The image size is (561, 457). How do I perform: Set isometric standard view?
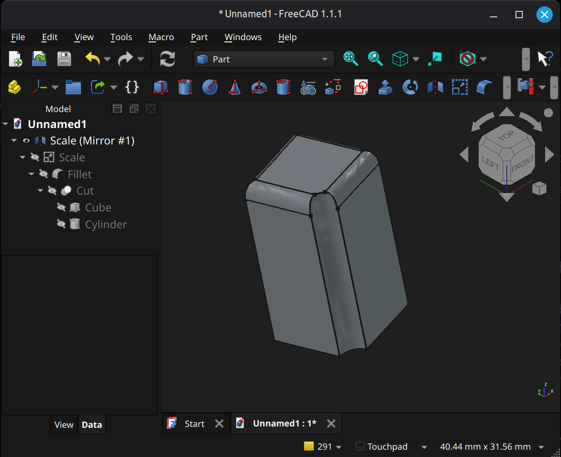400,59
